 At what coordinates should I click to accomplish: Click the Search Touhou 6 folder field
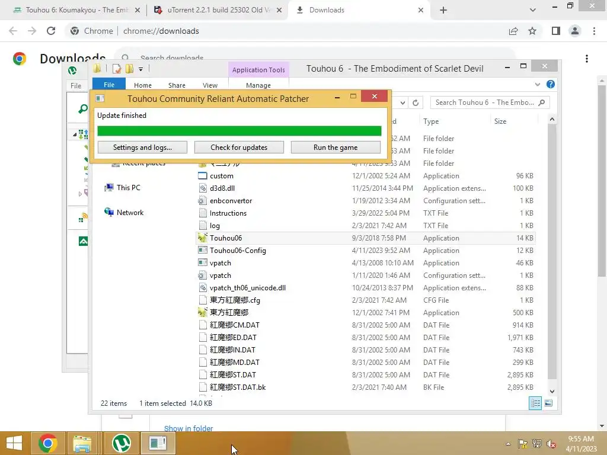click(490, 102)
